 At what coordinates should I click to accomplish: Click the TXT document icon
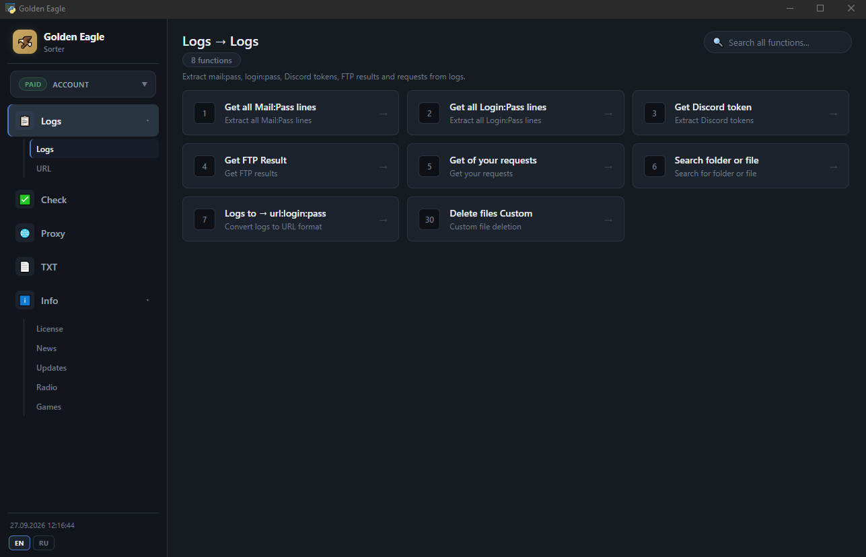coord(25,267)
